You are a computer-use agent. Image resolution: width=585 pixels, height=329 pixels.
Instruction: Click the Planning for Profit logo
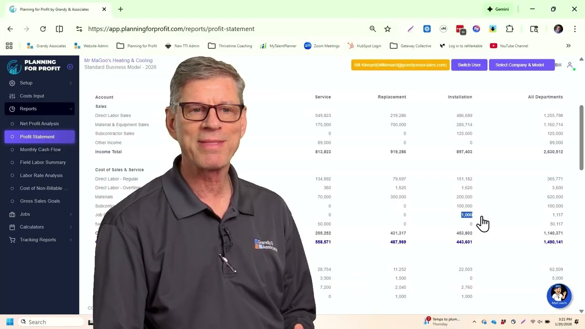[x=34, y=66]
